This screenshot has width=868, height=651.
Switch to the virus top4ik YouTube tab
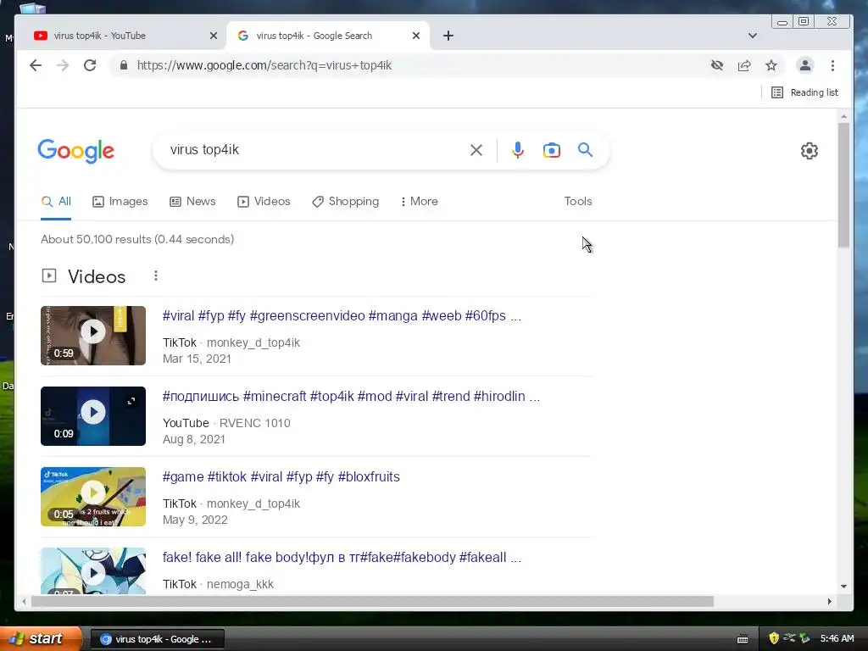(122, 36)
